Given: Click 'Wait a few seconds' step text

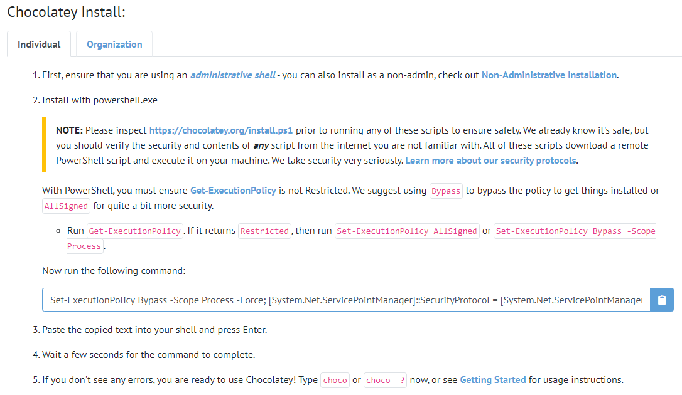Looking at the screenshot, I should coord(148,355).
